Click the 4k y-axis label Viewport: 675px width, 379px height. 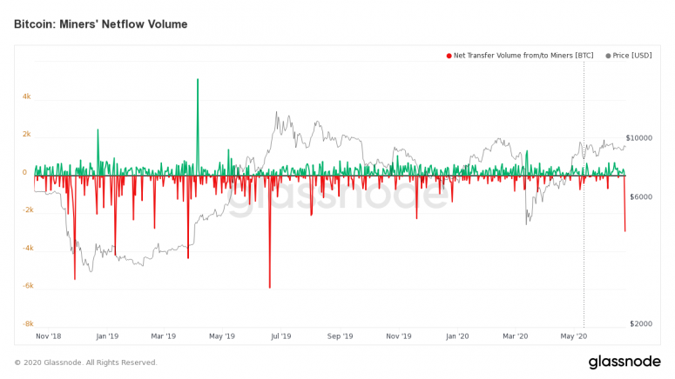(x=27, y=96)
